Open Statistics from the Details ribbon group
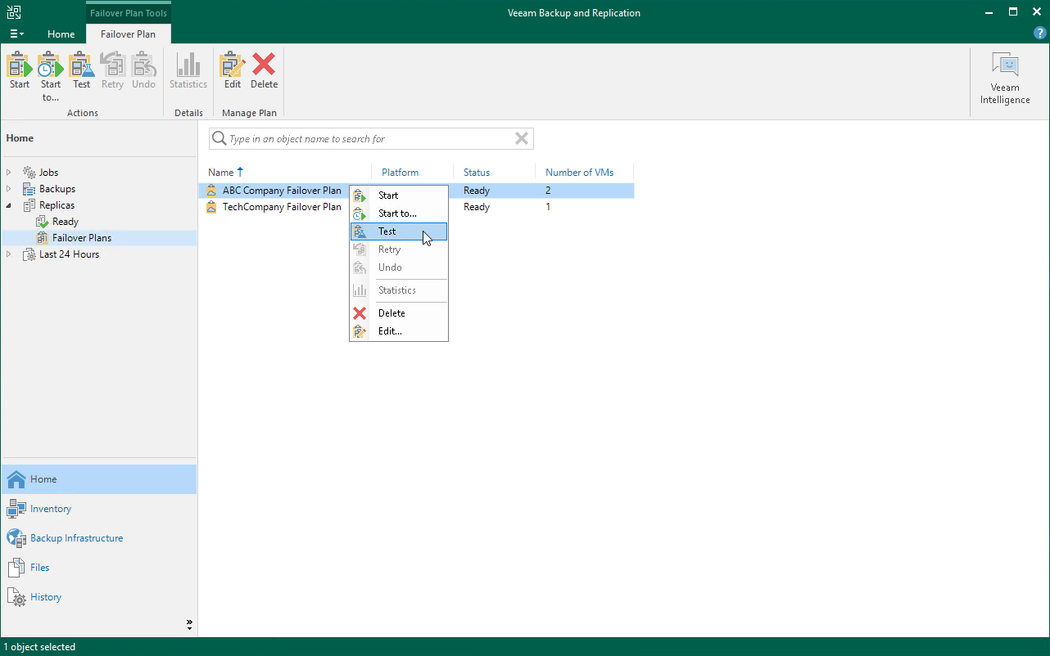This screenshot has height=656, width=1050. point(188,74)
